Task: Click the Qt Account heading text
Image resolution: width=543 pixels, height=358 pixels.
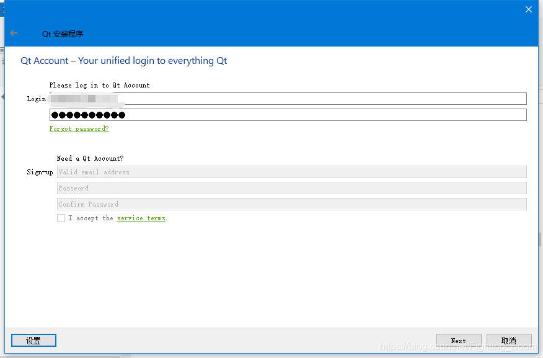Action: pos(124,61)
